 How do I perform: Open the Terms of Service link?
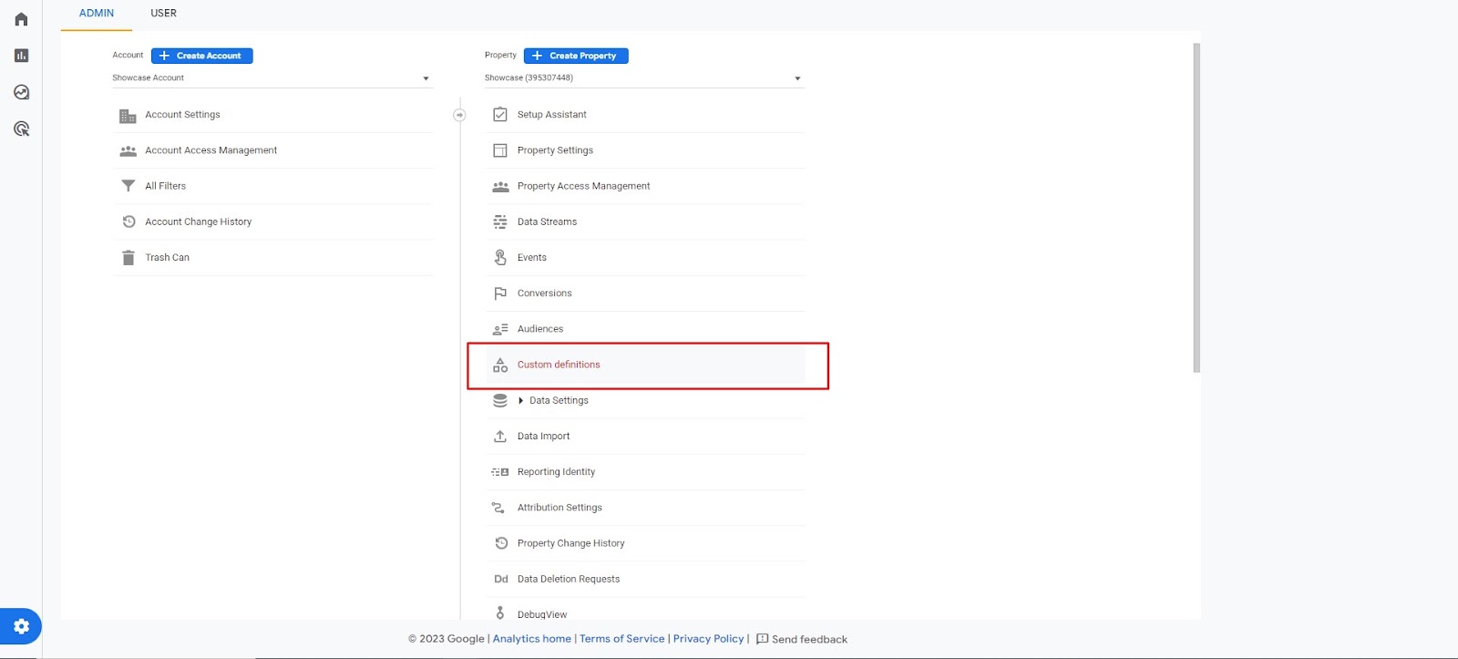click(622, 639)
